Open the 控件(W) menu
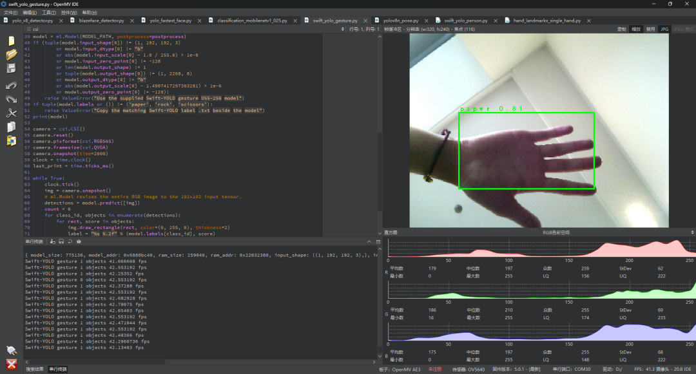The width and height of the screenshot is (696, 374). click(x=69, y=12)
